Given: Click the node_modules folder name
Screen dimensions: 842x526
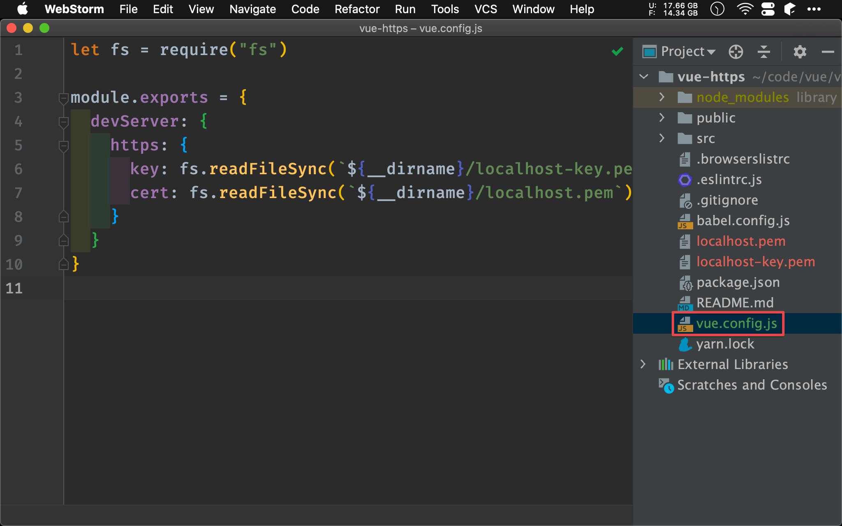Looking at the screenshot, I should pos(743,97).
